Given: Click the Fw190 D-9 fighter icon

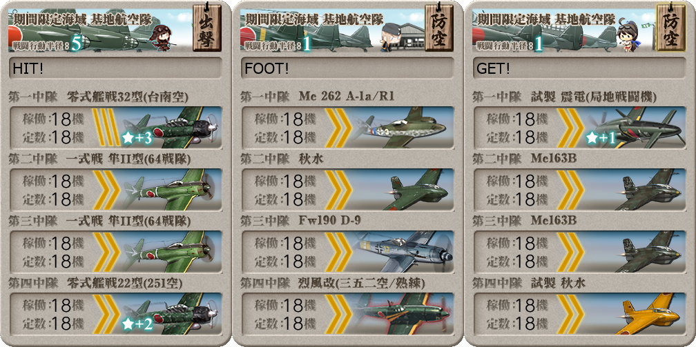Looking at the screenshot, I should pyautogui.click(x=403, y=252).
